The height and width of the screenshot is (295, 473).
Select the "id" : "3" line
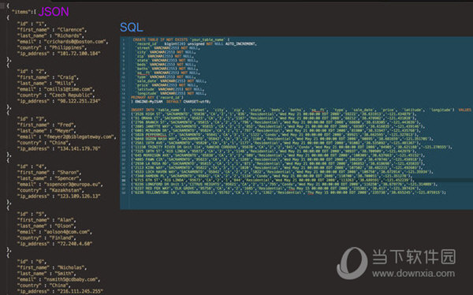(x=32, y=119)
